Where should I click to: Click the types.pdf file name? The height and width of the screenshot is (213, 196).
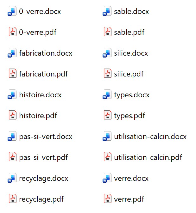tap(129, 116)
